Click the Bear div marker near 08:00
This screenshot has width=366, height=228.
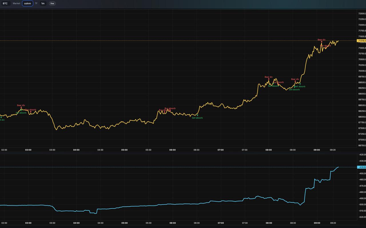[x=269, y=79]
